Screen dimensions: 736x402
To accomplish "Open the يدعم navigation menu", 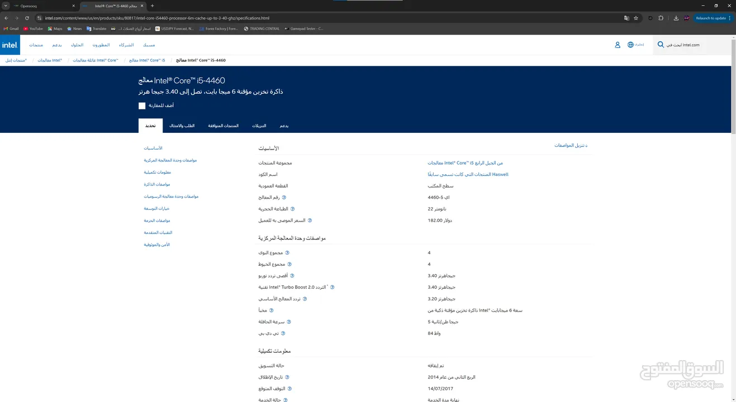I will (x=57, y=45).
